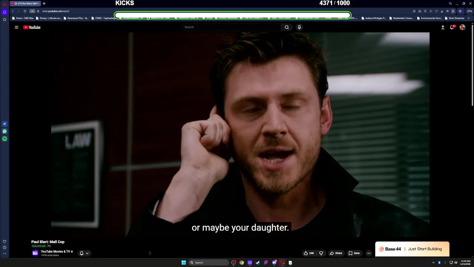Click the Windows taskbar Search box
The width and height of the screenshot is (474, 267).
click(209, 263)
